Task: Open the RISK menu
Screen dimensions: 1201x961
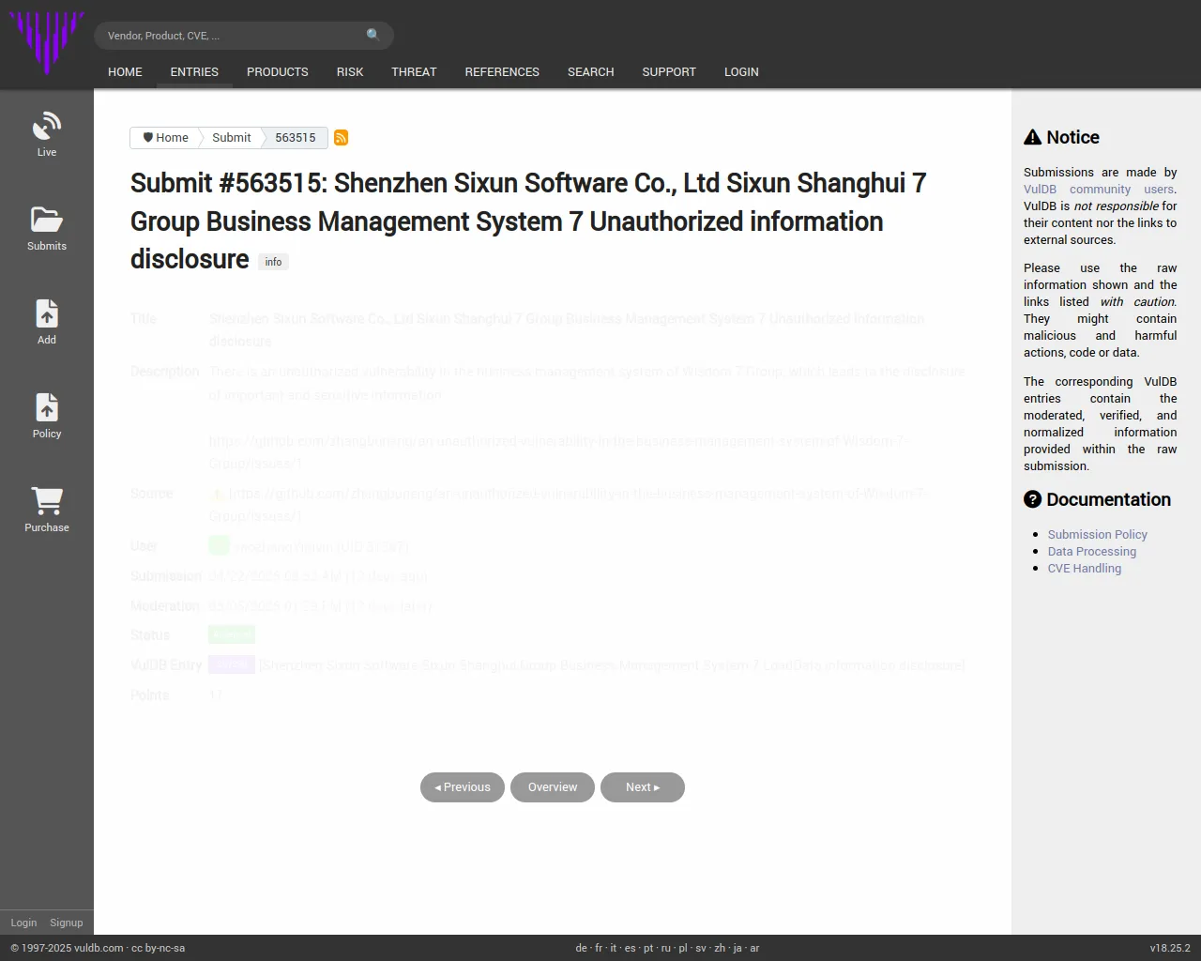Action: click(350, 72)
